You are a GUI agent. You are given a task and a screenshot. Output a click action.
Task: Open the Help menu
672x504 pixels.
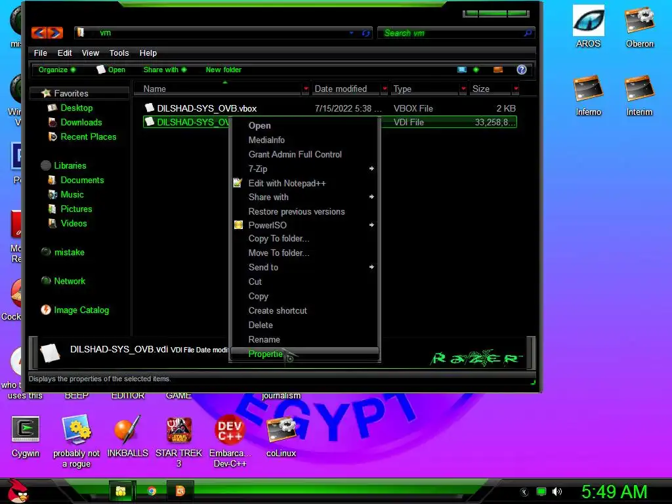[148, 52]
